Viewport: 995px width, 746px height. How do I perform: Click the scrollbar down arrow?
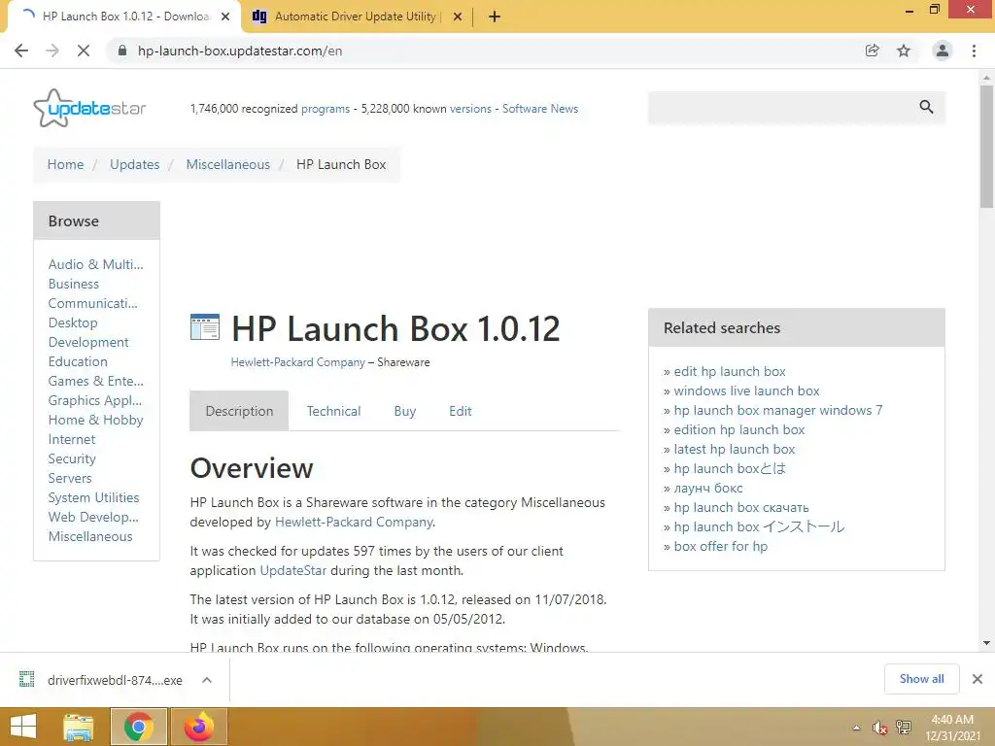(x=986, y=643)
